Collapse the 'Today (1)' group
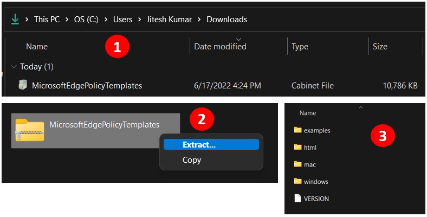427x217 pixels. 14,67
